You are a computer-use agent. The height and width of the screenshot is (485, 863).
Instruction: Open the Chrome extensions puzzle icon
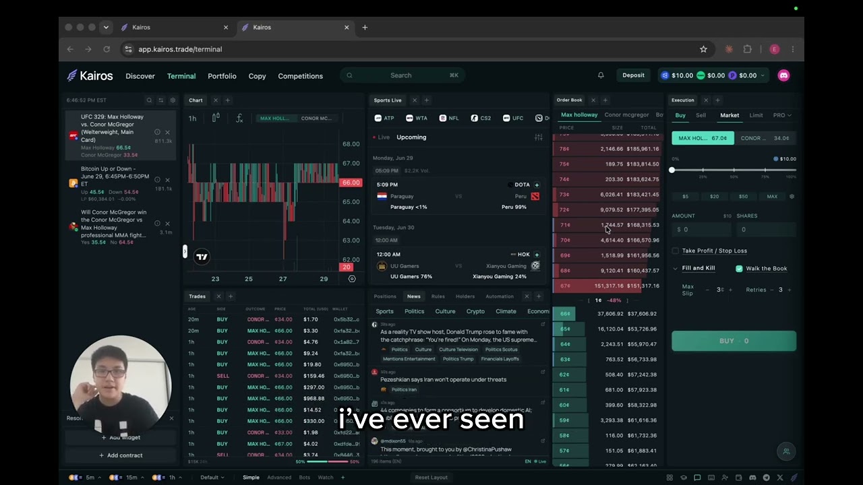point(747,49)
